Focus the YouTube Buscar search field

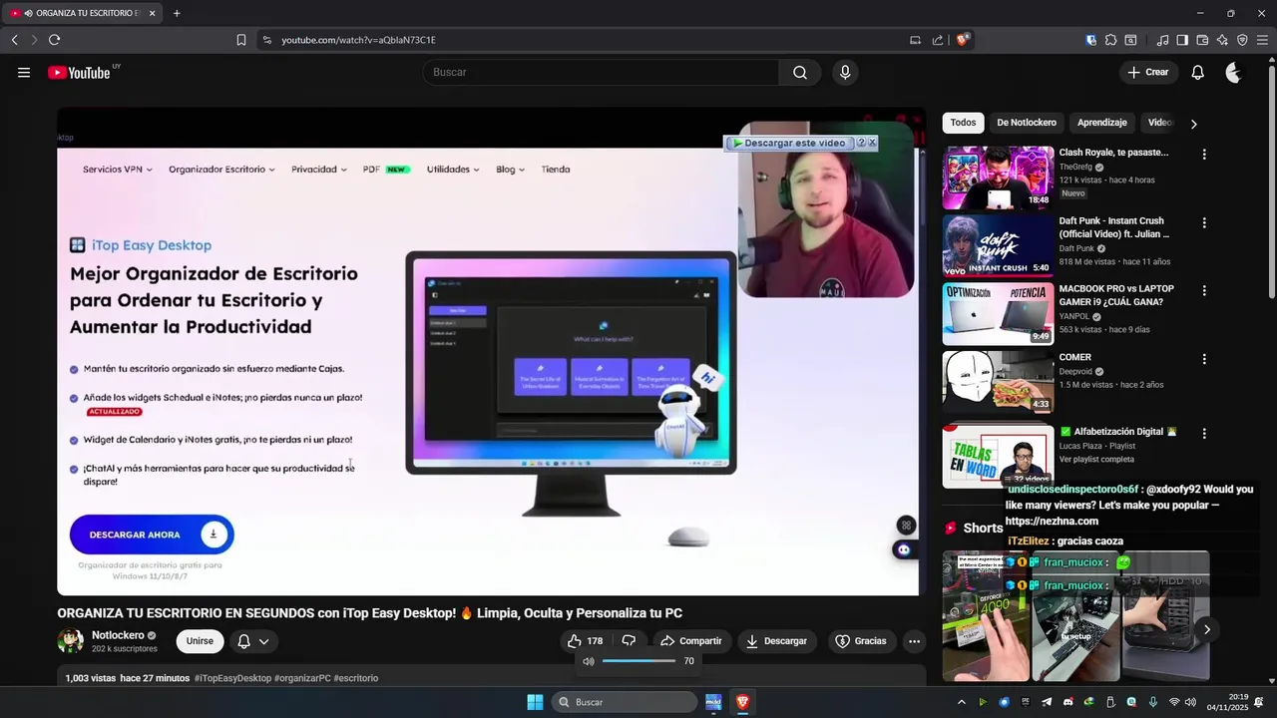tap(601, 73)
